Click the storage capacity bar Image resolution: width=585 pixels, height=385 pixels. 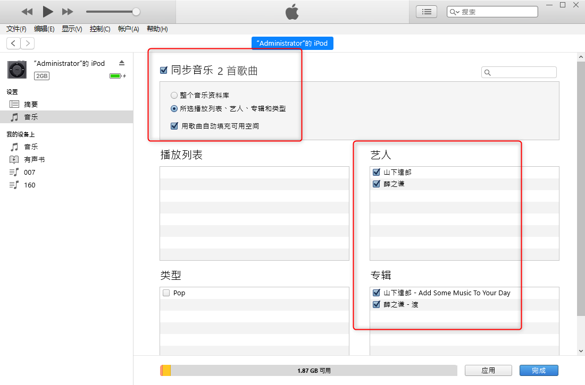point(308,371)
